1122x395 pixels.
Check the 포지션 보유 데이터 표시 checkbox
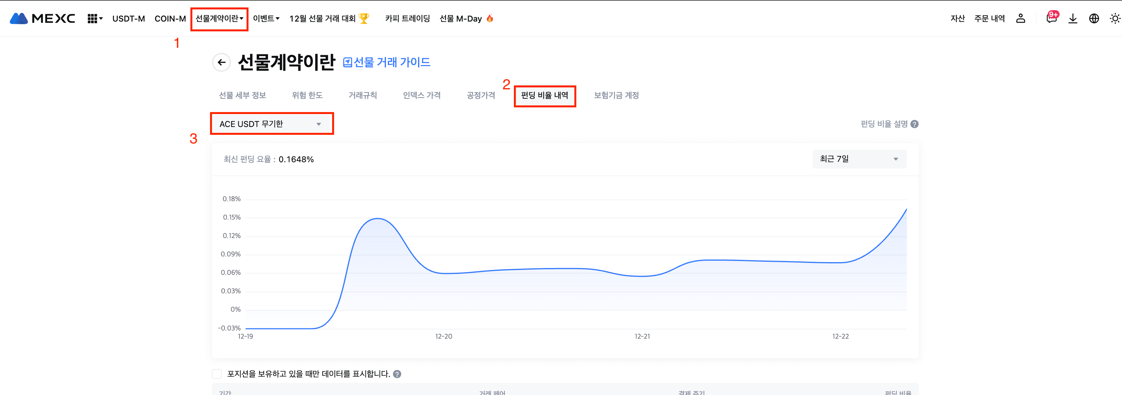217,374
